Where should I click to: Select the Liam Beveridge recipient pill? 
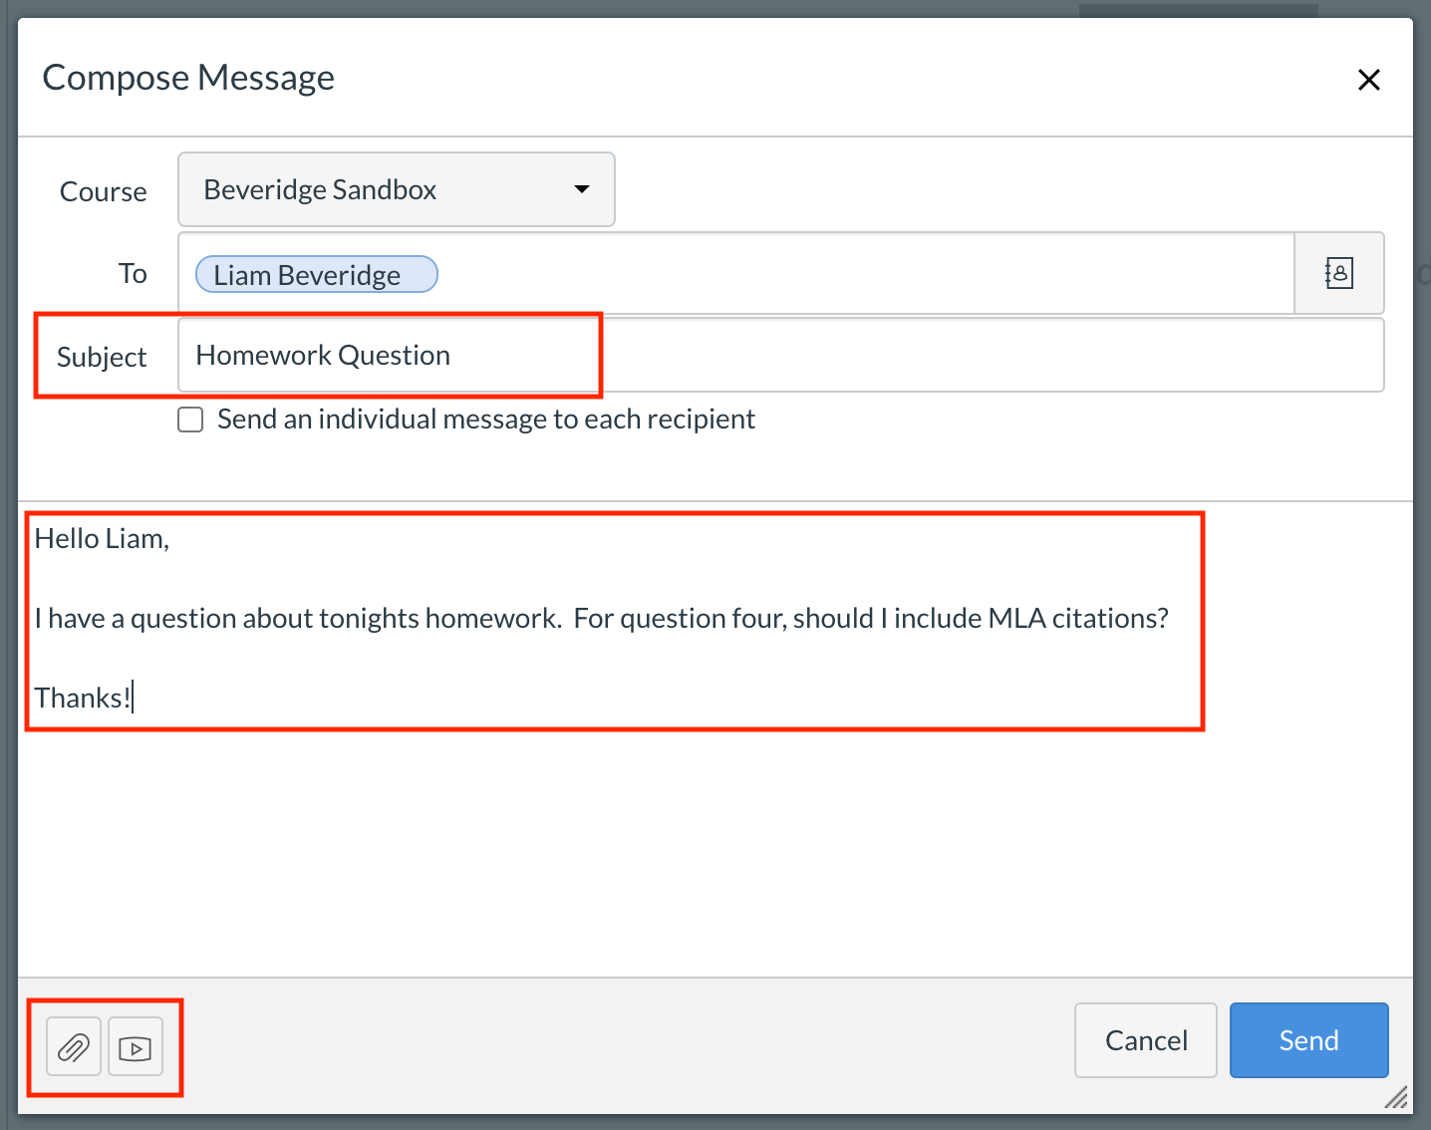point(315,274)
